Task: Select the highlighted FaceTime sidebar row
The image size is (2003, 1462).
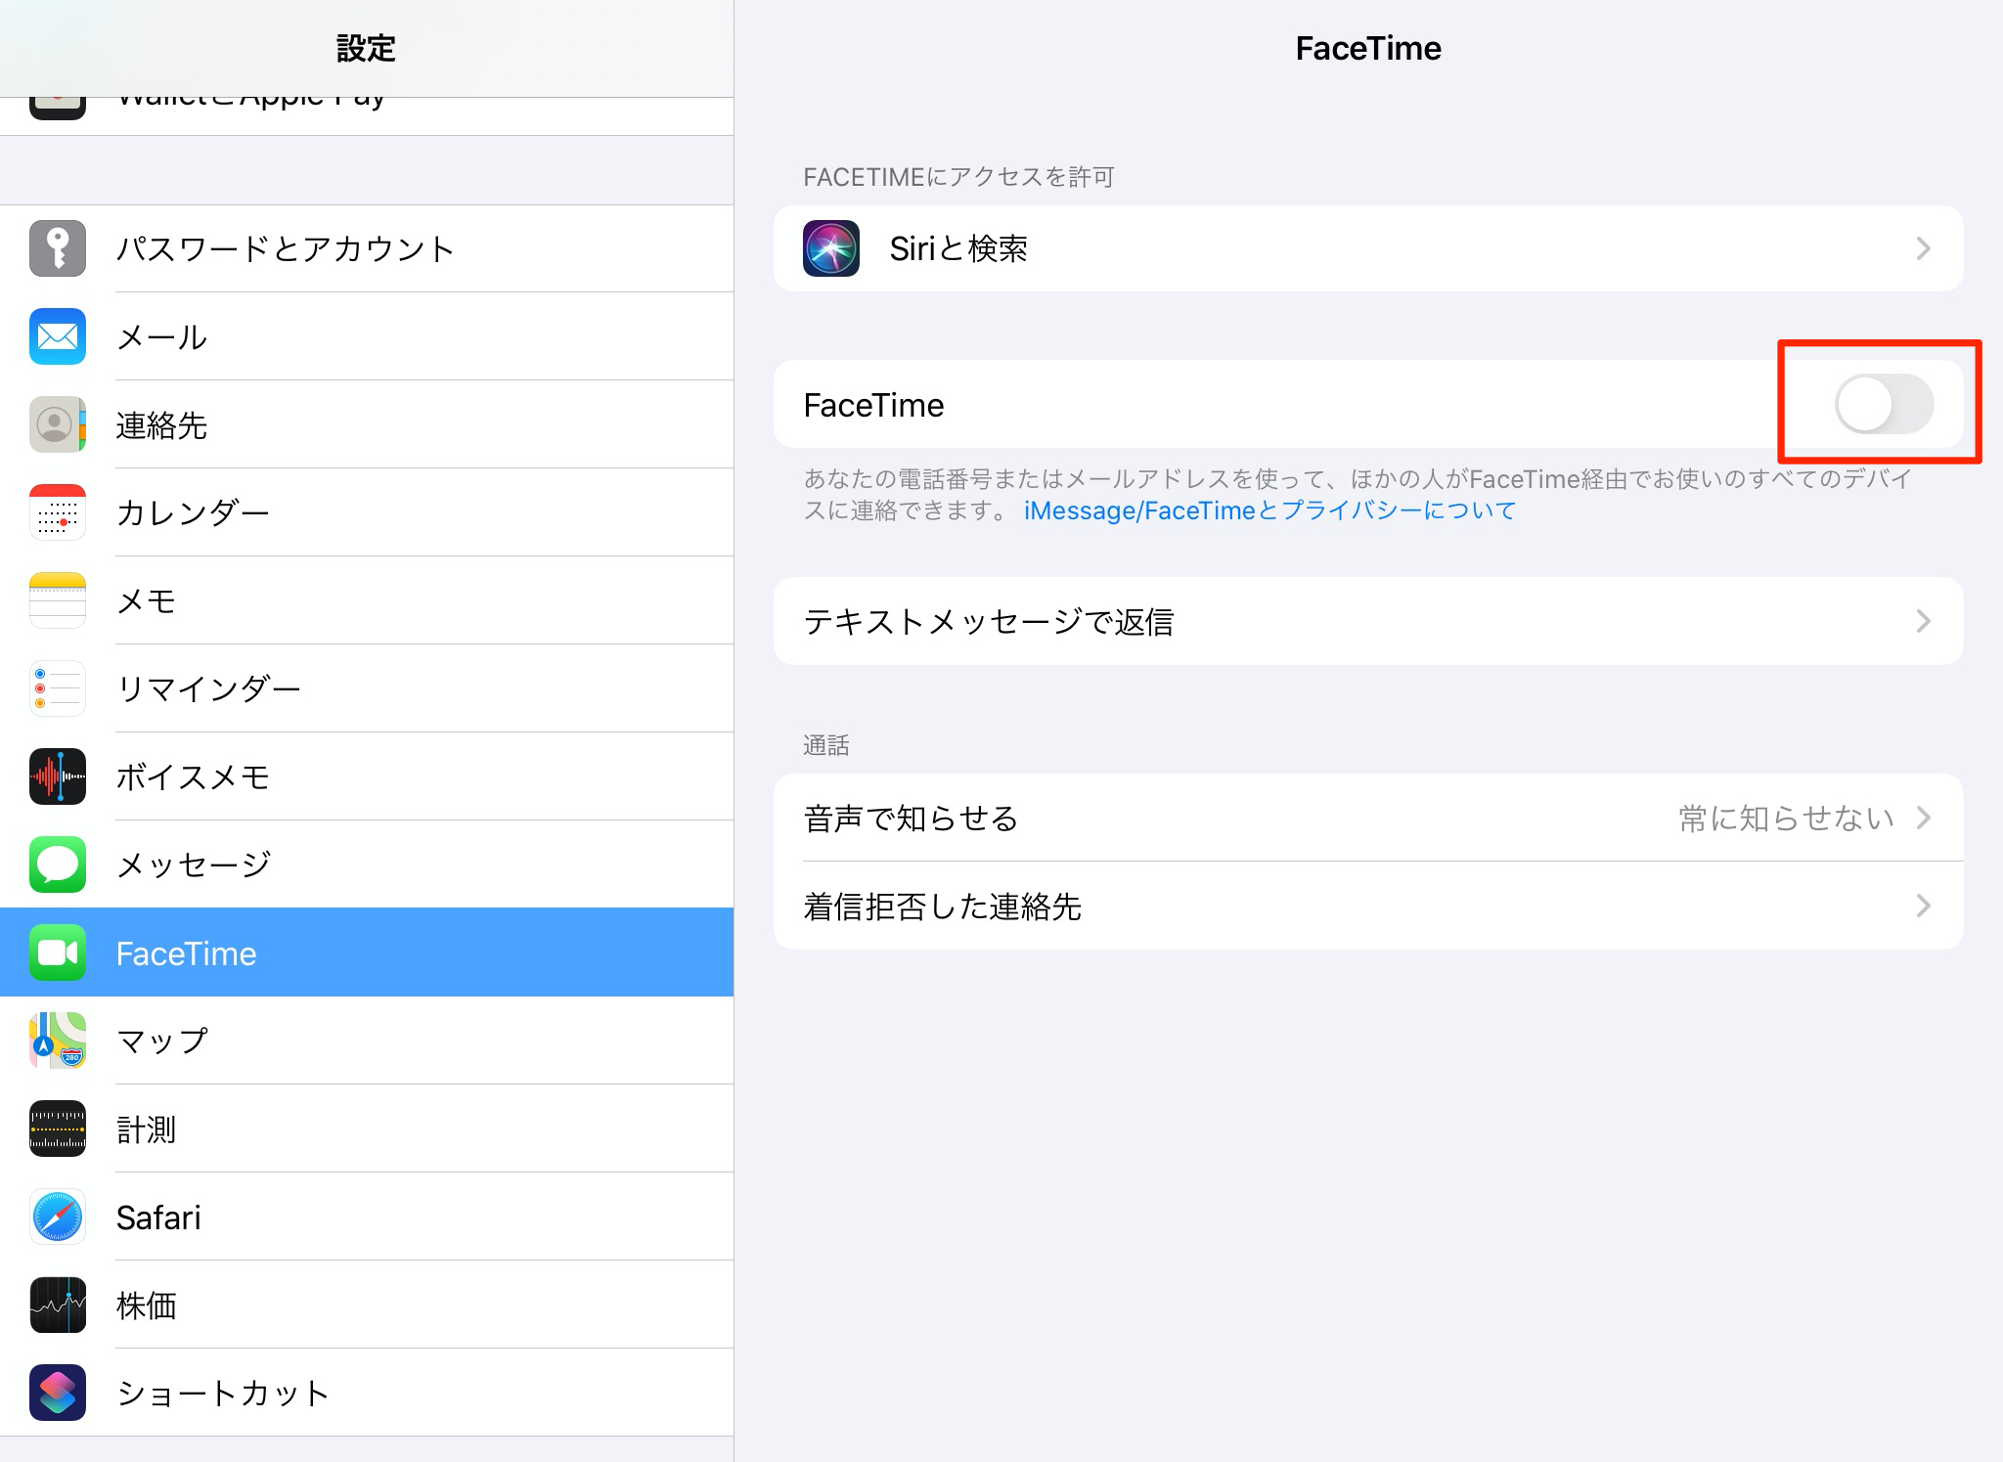Action: click(x=367, y=953)
